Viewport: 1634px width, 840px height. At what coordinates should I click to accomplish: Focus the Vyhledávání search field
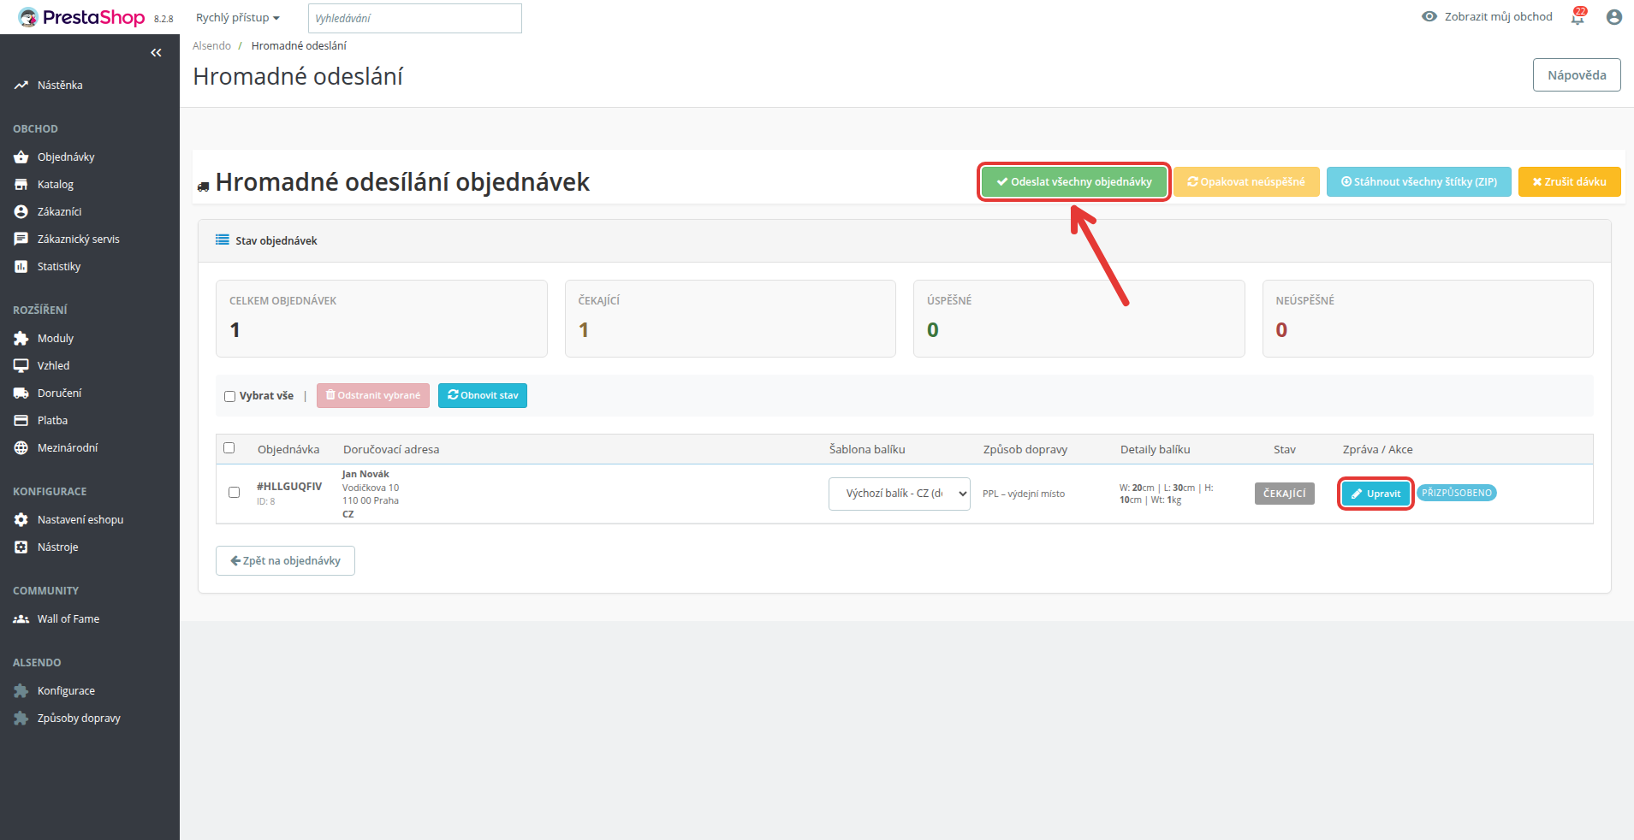tap(415, 18)
